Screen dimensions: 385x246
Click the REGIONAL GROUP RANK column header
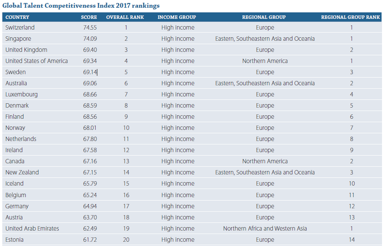[x=350, y=17]
